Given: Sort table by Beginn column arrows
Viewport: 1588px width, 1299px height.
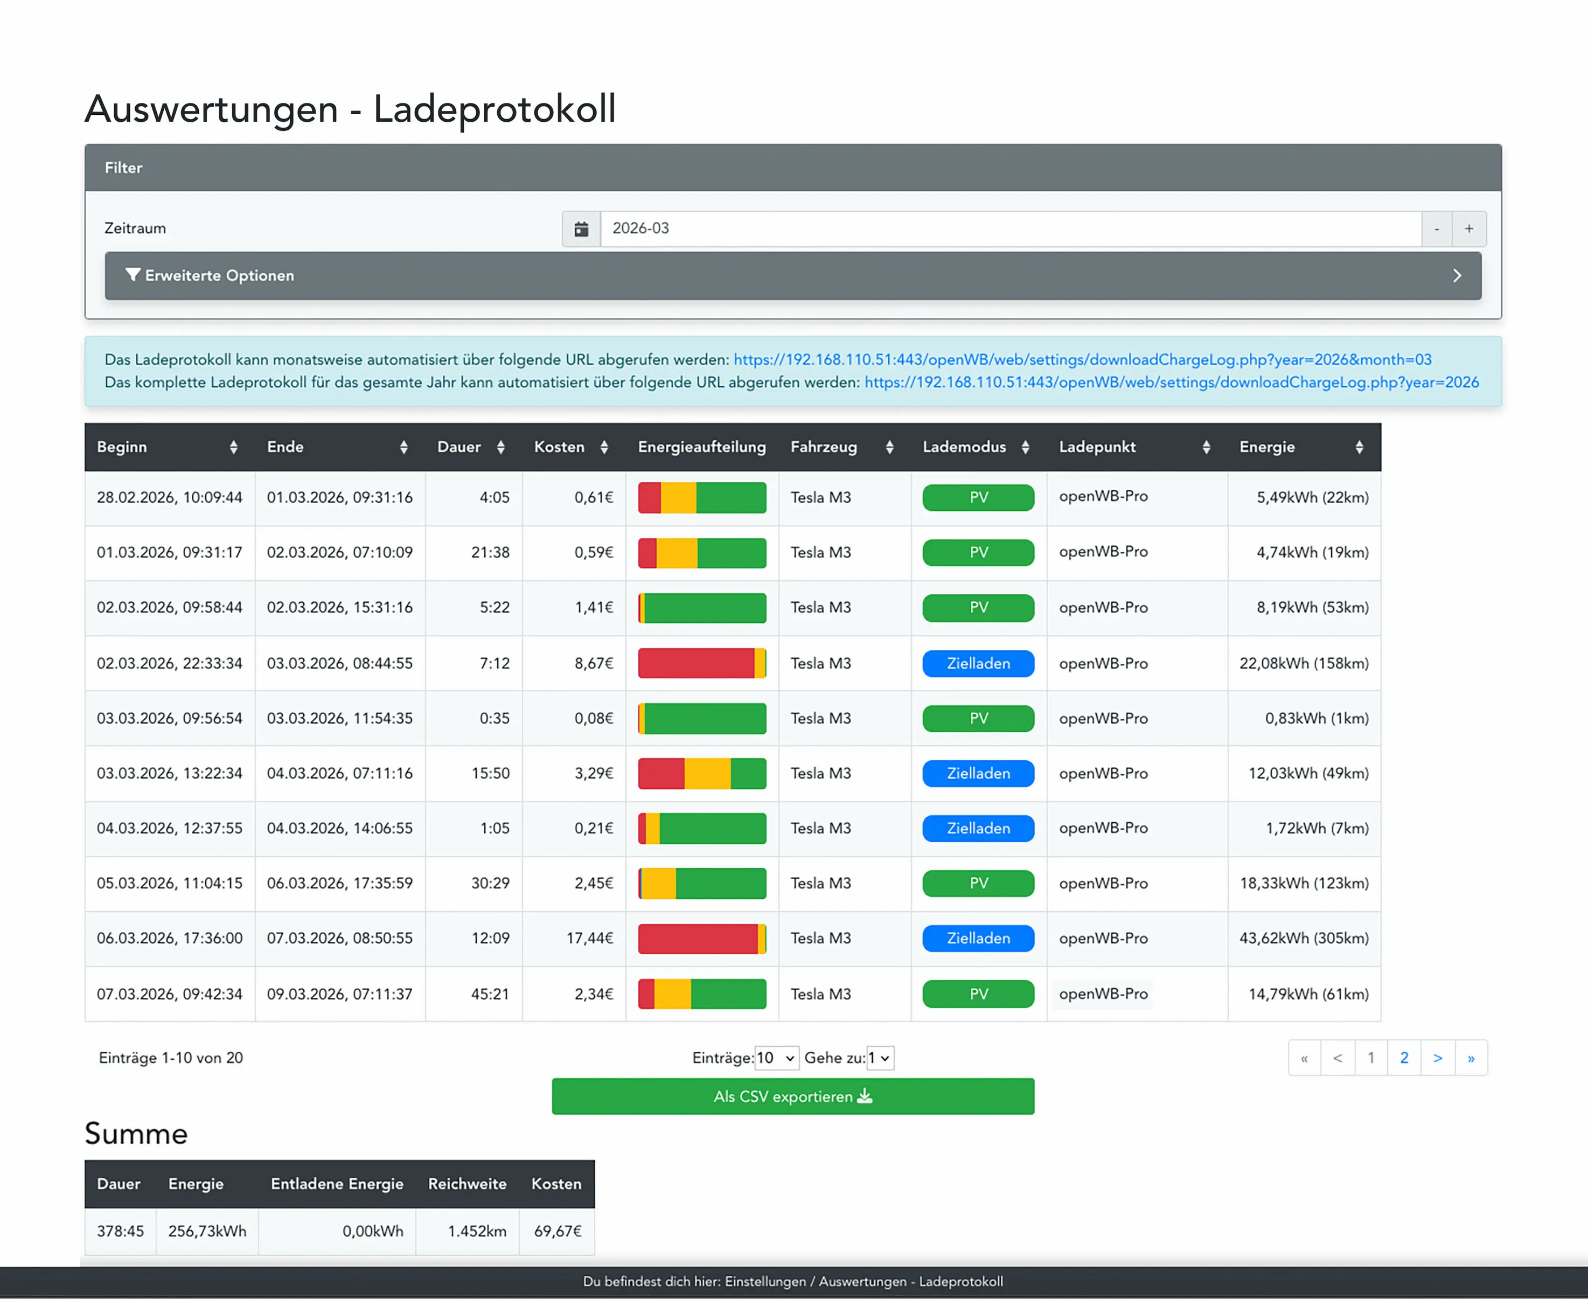Looking at the screenshot, I should pos(233,447).
